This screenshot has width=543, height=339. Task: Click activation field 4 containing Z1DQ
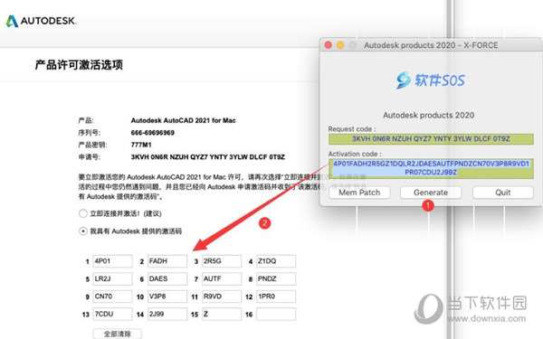click(276, 261)
